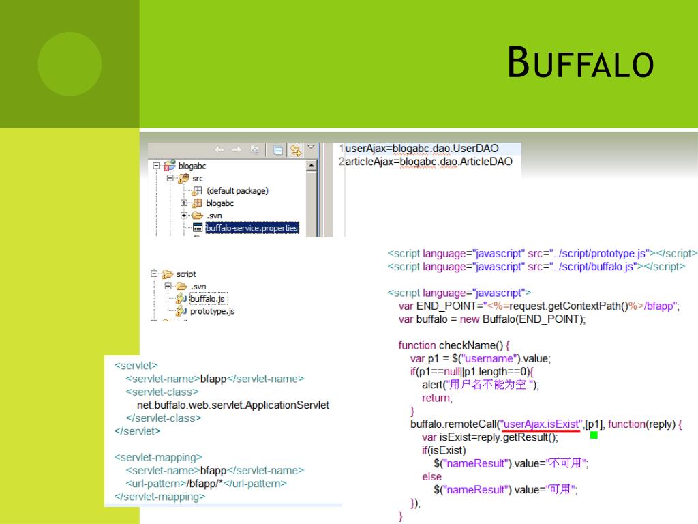The width and height of the screenshot is (698, 524).
Task: Select the script folder label
Action: 186,274
